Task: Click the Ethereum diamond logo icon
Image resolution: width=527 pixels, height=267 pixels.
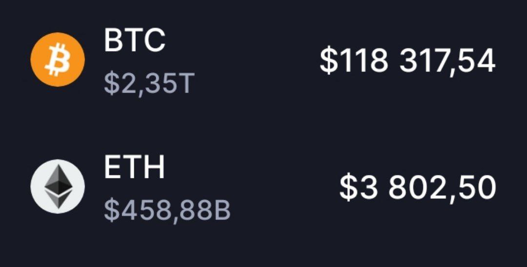Action: [58, 186]
